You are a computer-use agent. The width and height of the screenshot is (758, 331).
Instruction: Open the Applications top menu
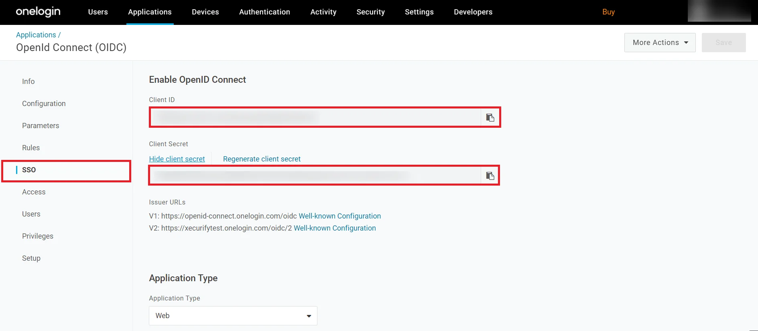150,12
